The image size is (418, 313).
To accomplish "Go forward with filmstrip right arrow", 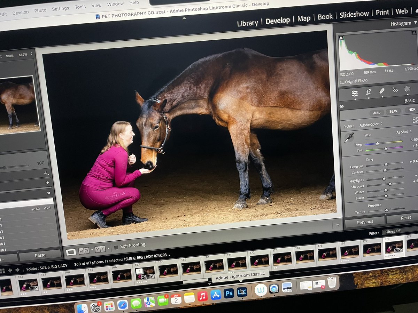I will click(17, 270).
